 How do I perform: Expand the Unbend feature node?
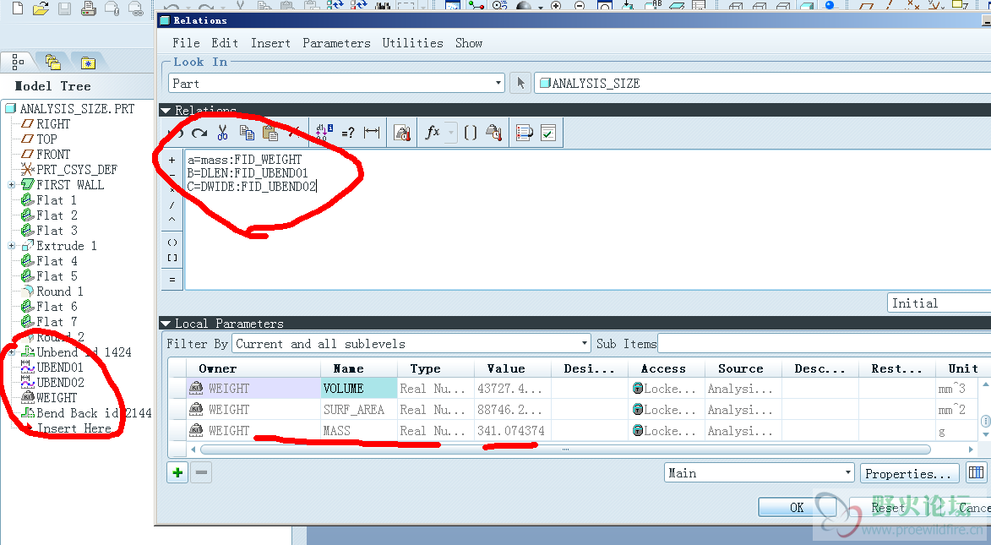point(11,352)
